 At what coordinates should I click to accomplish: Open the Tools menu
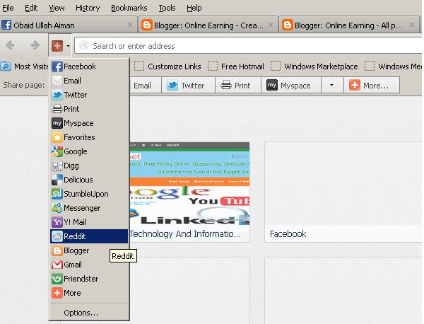tap(167, 8)
